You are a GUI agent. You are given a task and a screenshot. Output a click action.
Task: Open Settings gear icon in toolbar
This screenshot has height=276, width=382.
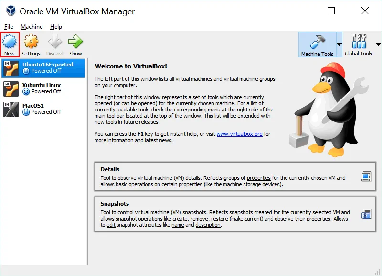point(31,42)
